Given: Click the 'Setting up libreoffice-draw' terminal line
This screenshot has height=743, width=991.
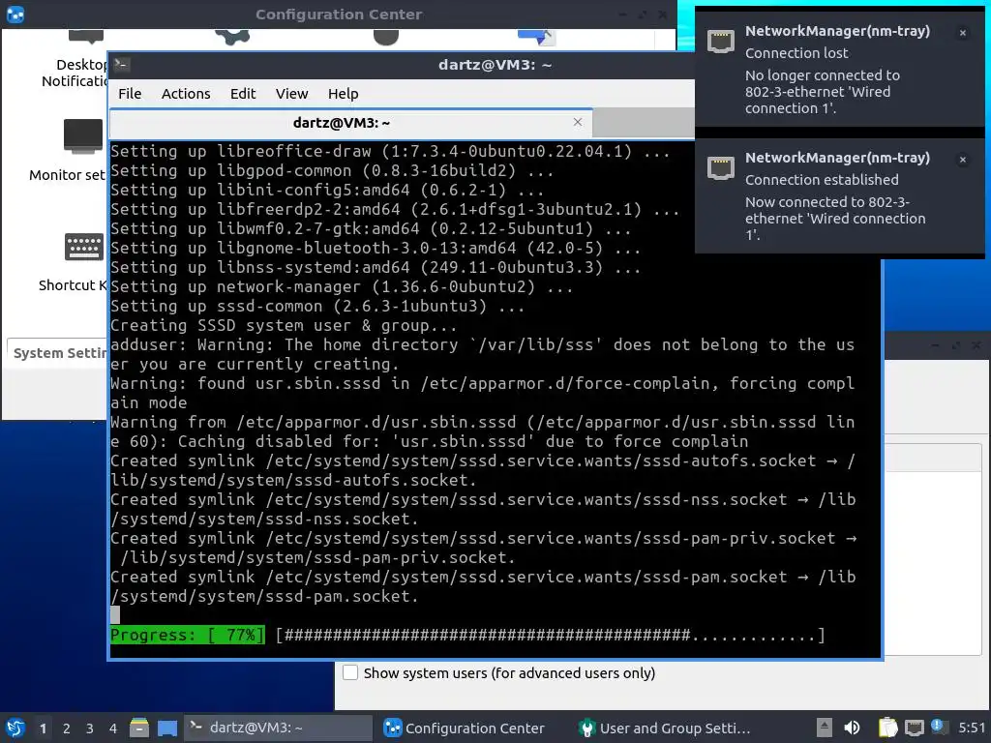Looking at the screenshot, I should (x=390, y=152).
